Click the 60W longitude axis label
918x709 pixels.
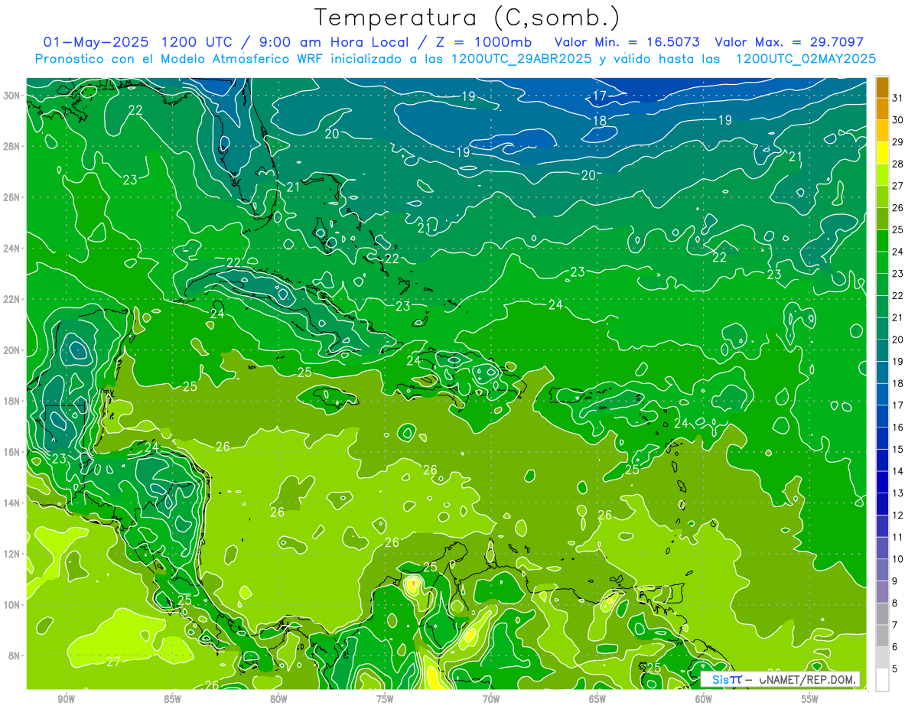point(704,700)
